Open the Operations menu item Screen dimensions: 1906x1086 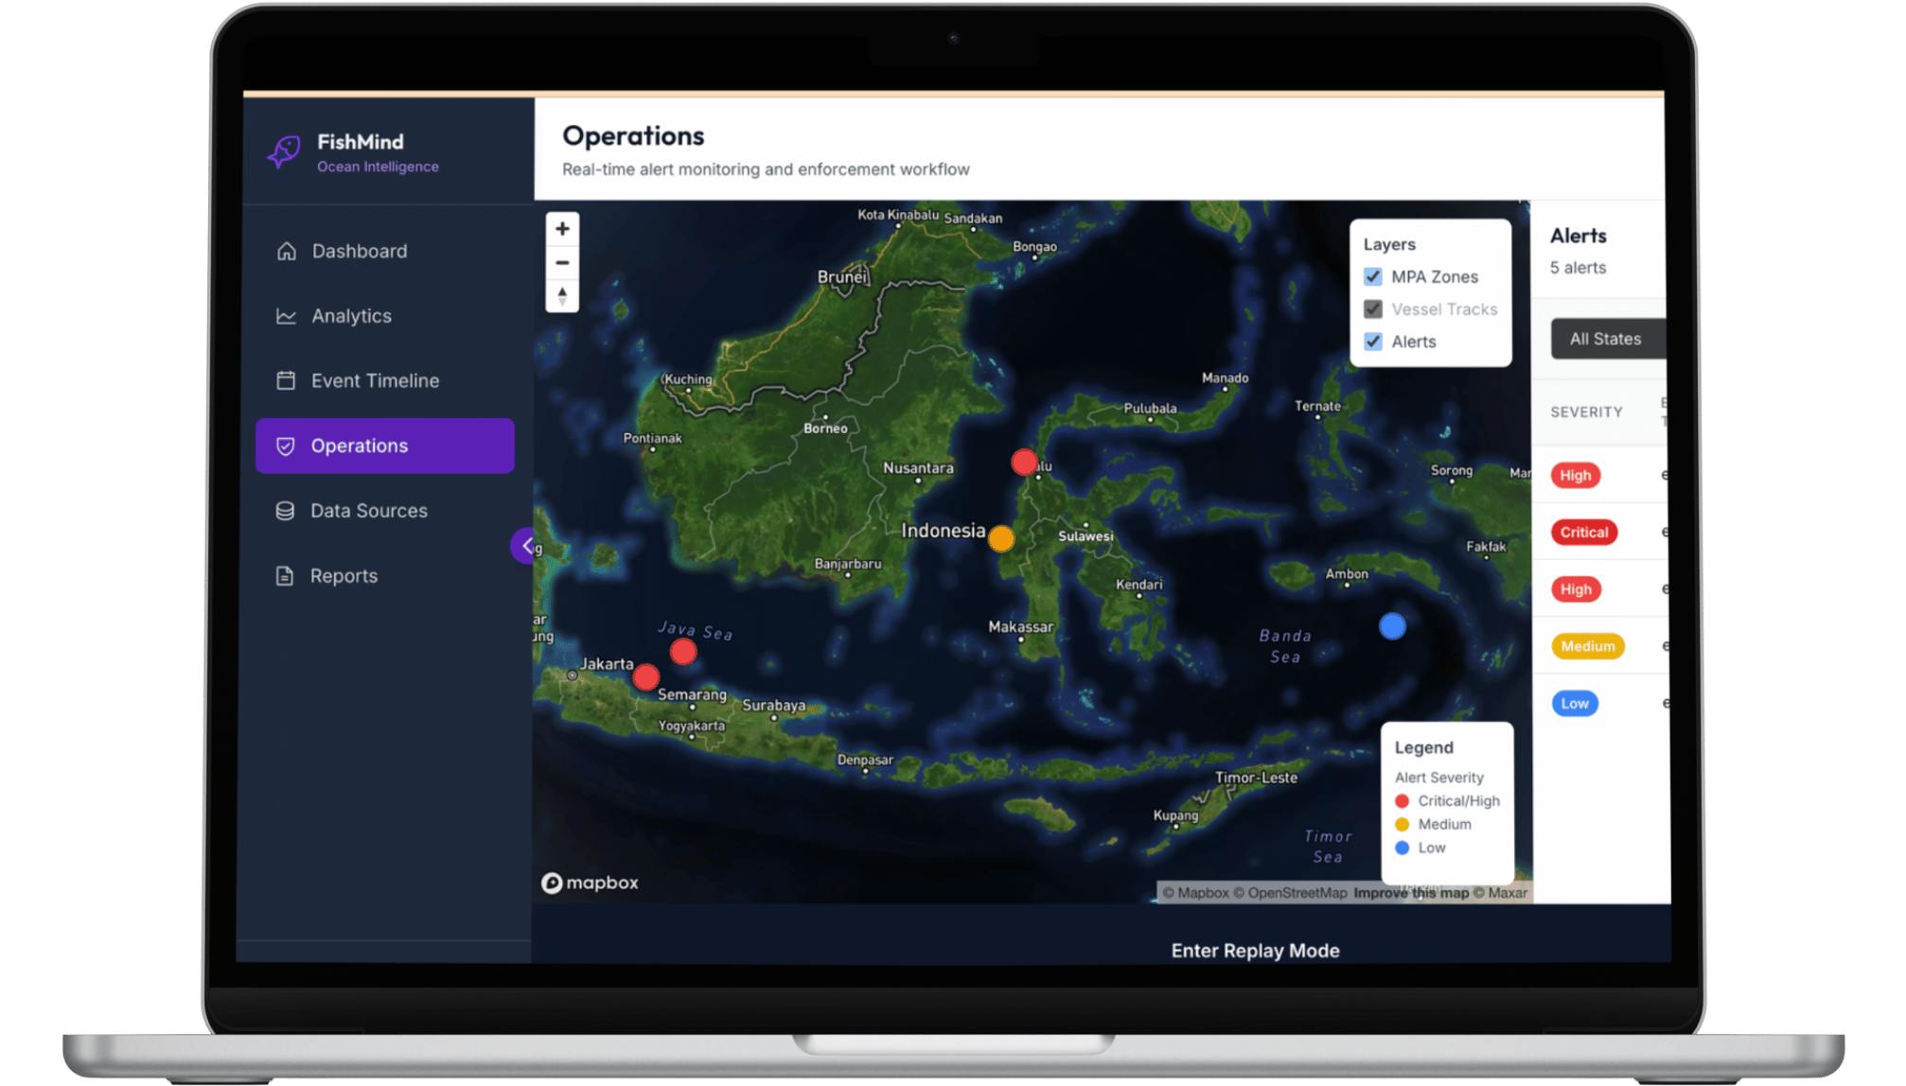(385, 446)
